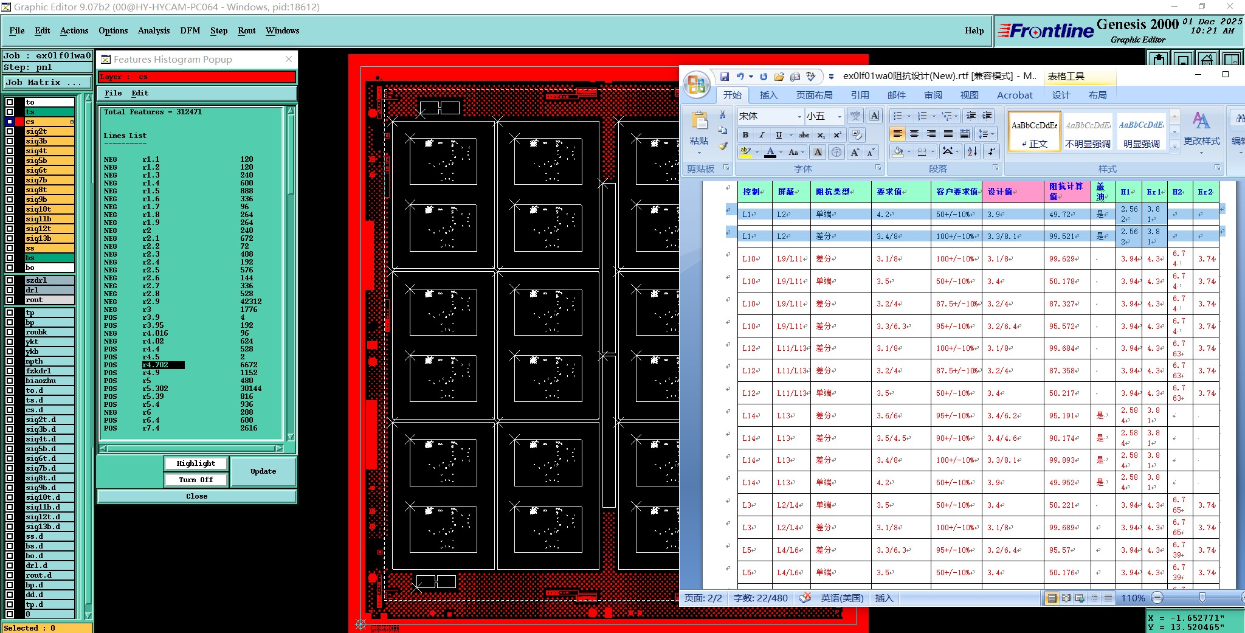Toggle Bold formatting in Word ribbon
This screenshot has width=1245, height=633.
point(745,135)
